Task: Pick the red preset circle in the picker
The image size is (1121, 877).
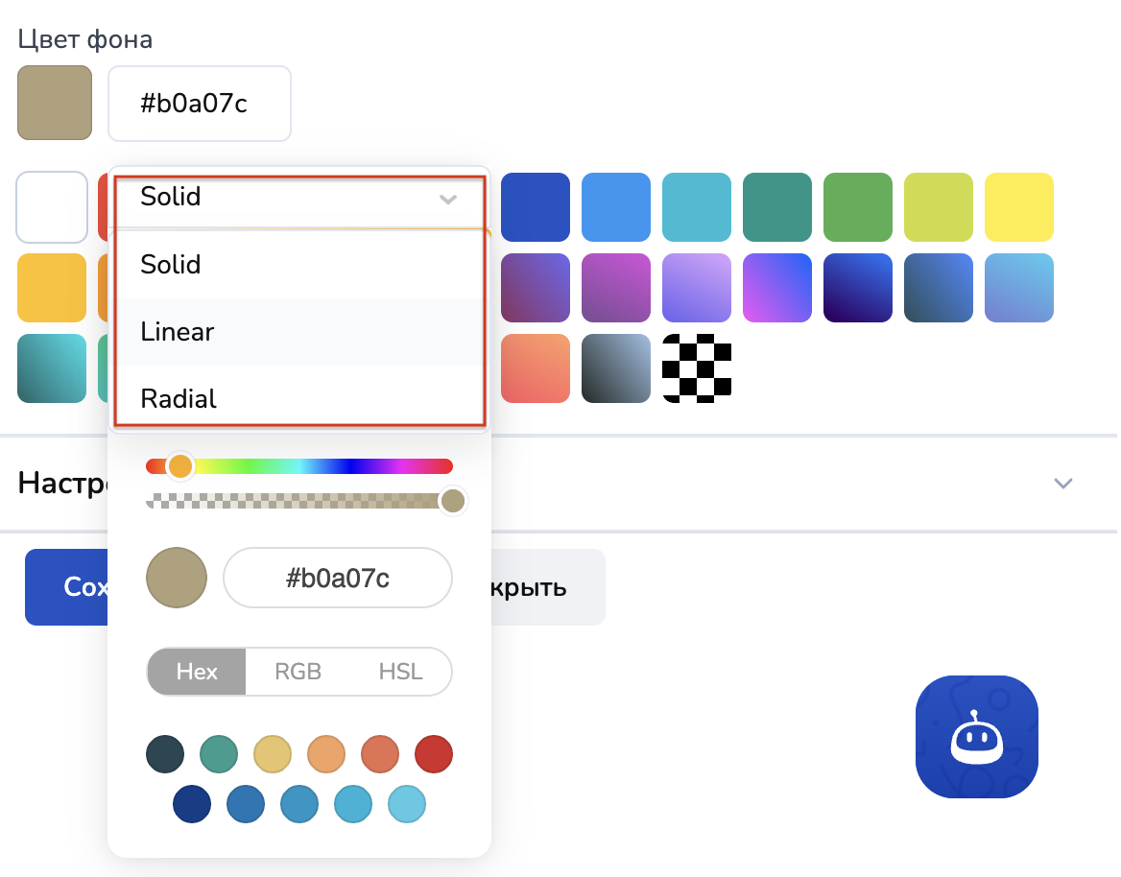Action: point(433,755)
